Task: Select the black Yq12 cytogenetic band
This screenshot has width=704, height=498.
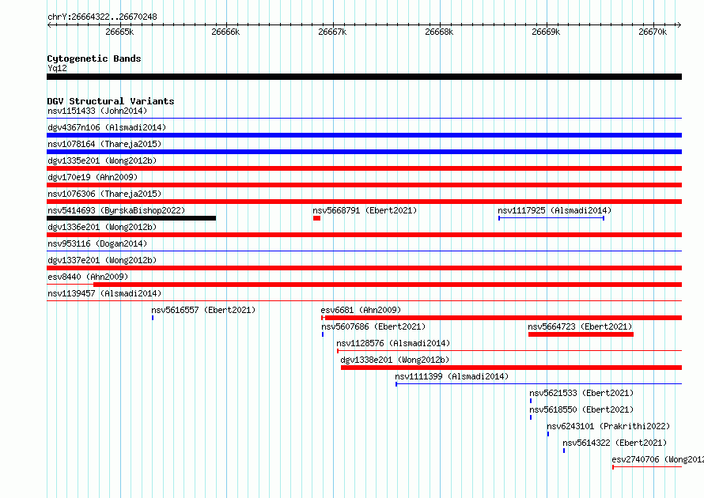Action: click(364, 77)
